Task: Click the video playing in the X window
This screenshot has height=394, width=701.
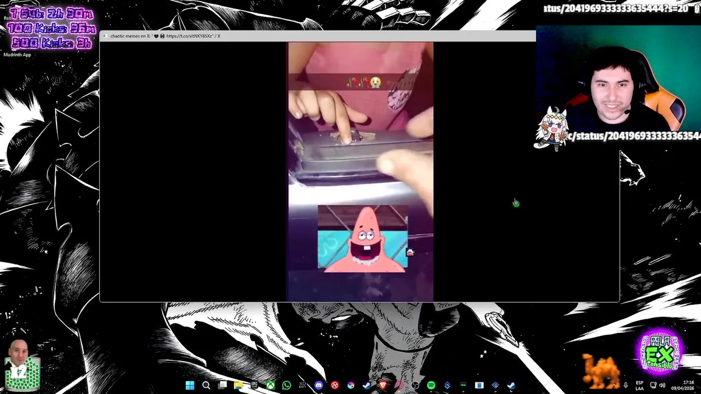Action: tap(360, 172)
